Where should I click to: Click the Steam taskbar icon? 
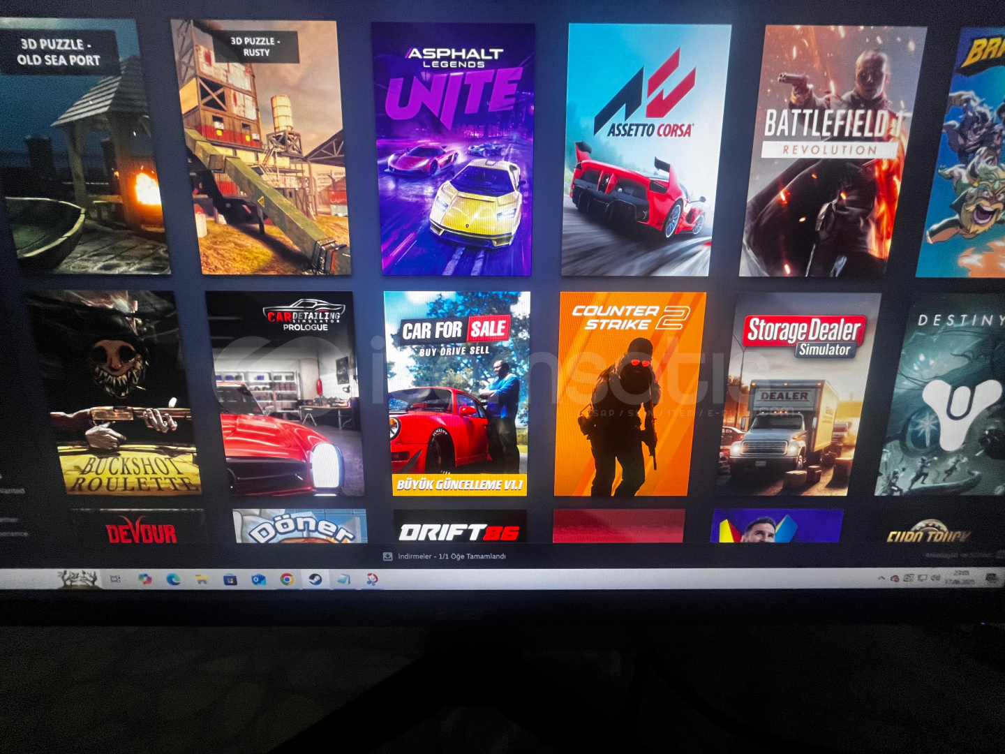[x=315, y=579]
